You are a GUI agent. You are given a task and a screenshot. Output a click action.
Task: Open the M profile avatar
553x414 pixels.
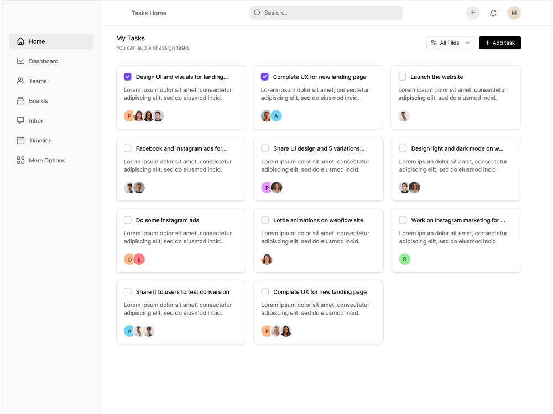point(514,13)
